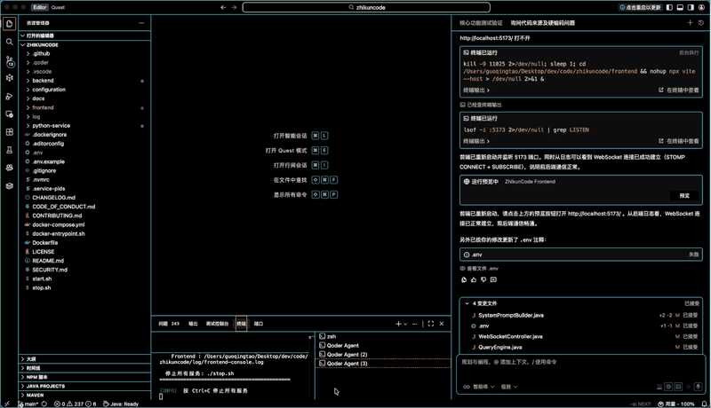The image size is (711, 408).
Task: Switch to the 调试控制台 tab
Action: point(217,324)
